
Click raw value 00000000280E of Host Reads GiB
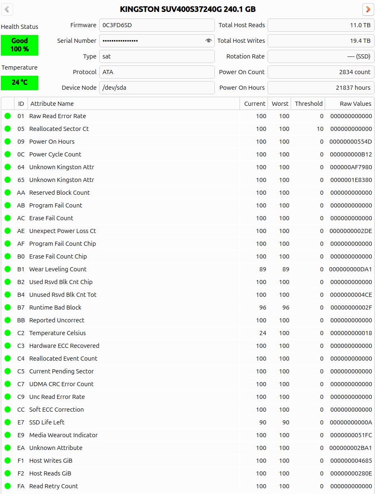[x=351, y=473]
